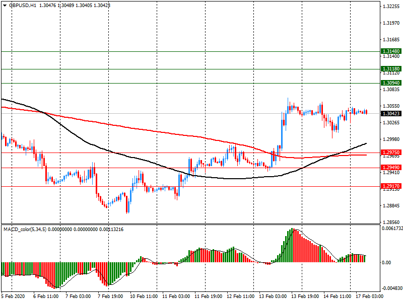Select the 1.29410 price axis value
The height and width of the screenshot is (302, 403).
point(391,172)
